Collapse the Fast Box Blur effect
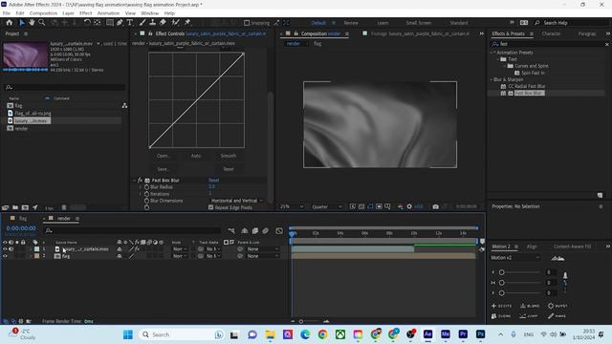Image resolution: width=612 pixels, height=344 pixels. pos(134,181)
